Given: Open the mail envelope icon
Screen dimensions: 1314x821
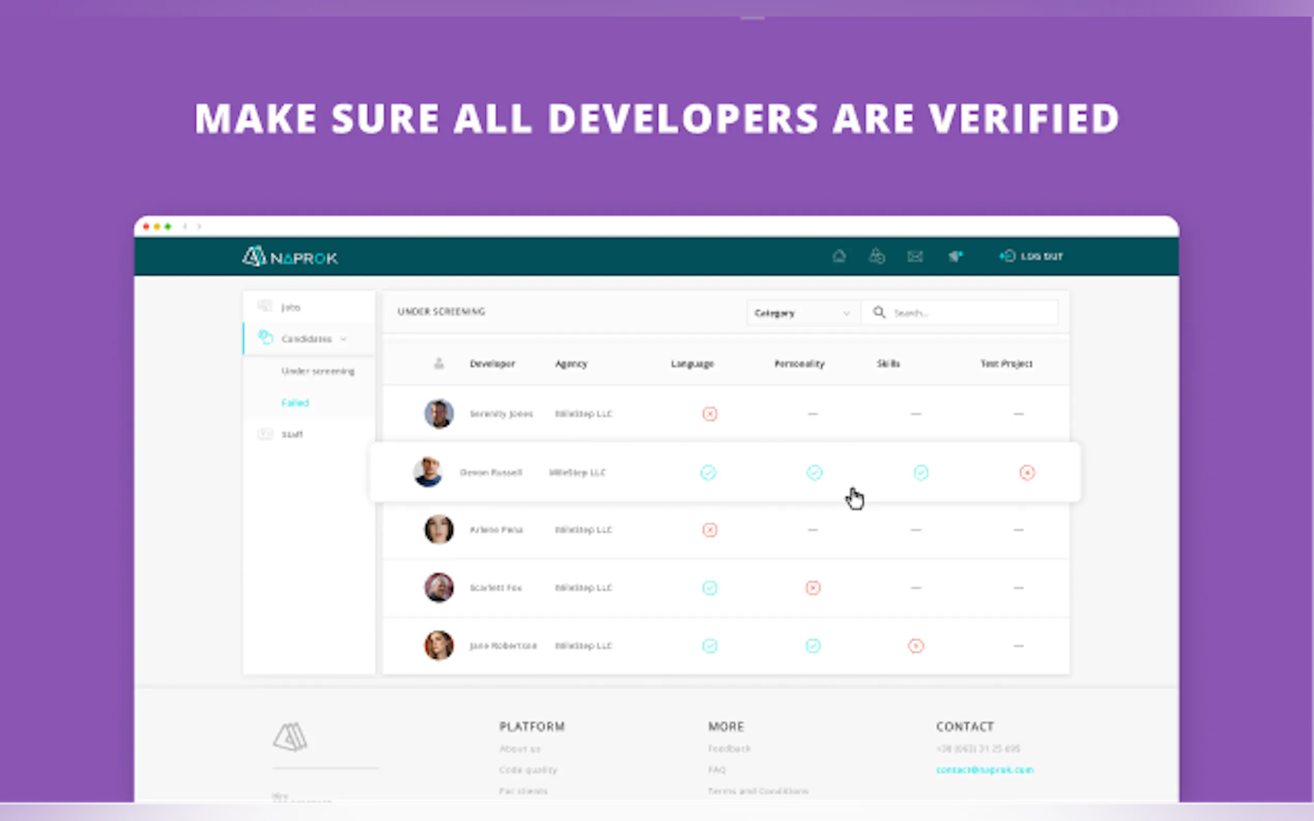Looking at the screenshot, I should (915, 256).
